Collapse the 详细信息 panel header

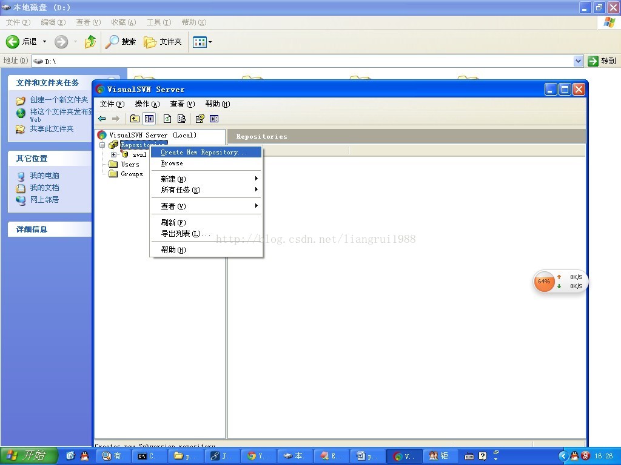tap(50, 229)
